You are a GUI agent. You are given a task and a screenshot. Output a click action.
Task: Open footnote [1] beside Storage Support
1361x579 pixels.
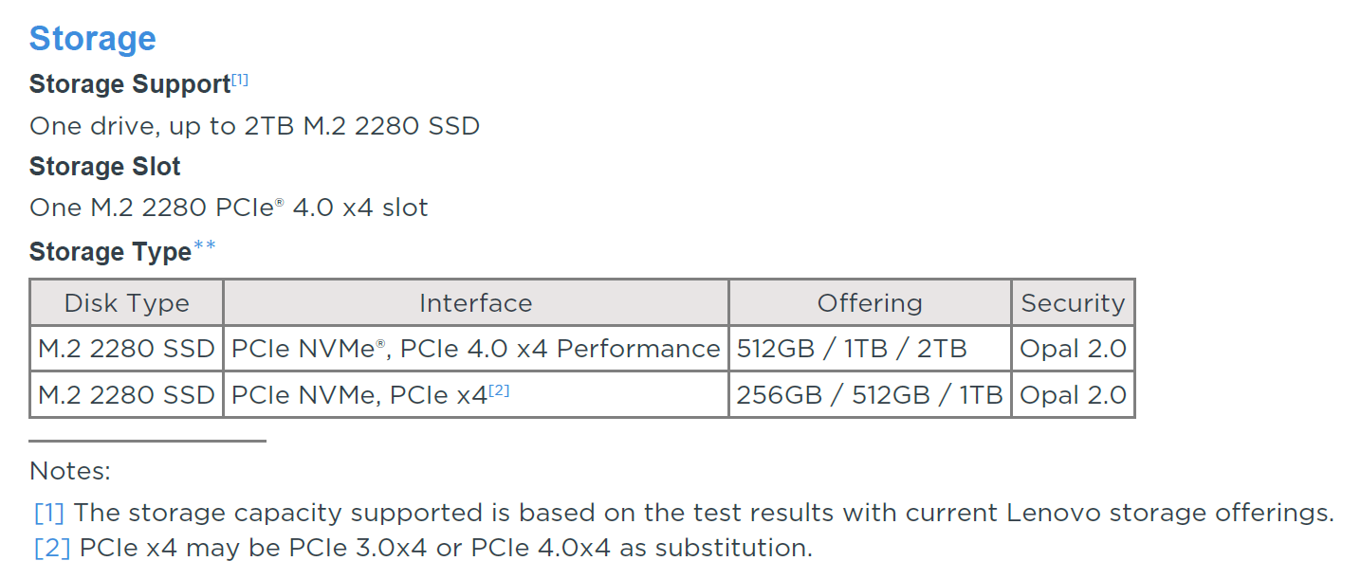[240, 80]
